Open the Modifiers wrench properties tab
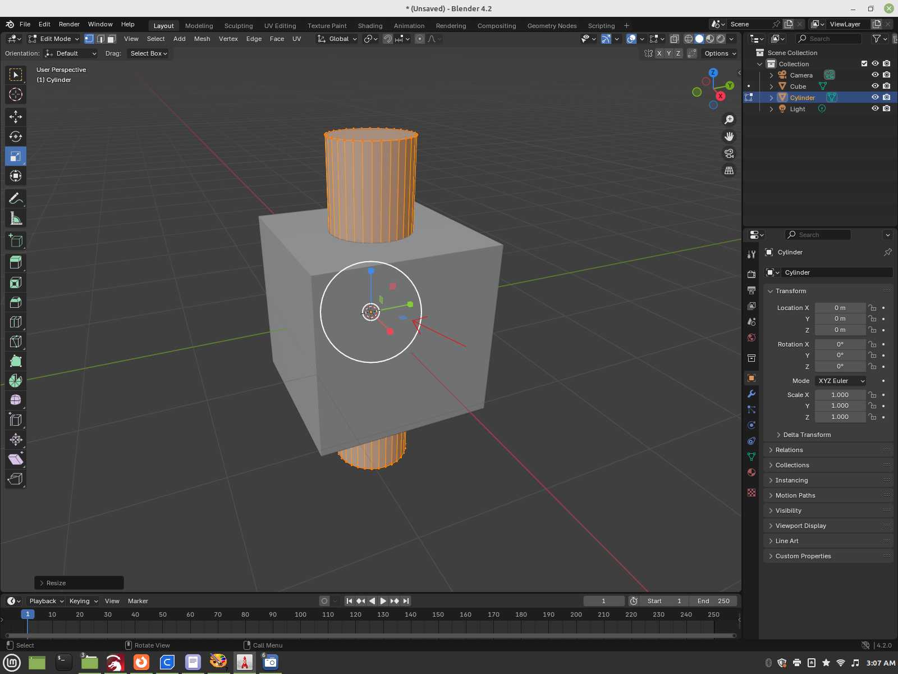 tap(752, 394)
